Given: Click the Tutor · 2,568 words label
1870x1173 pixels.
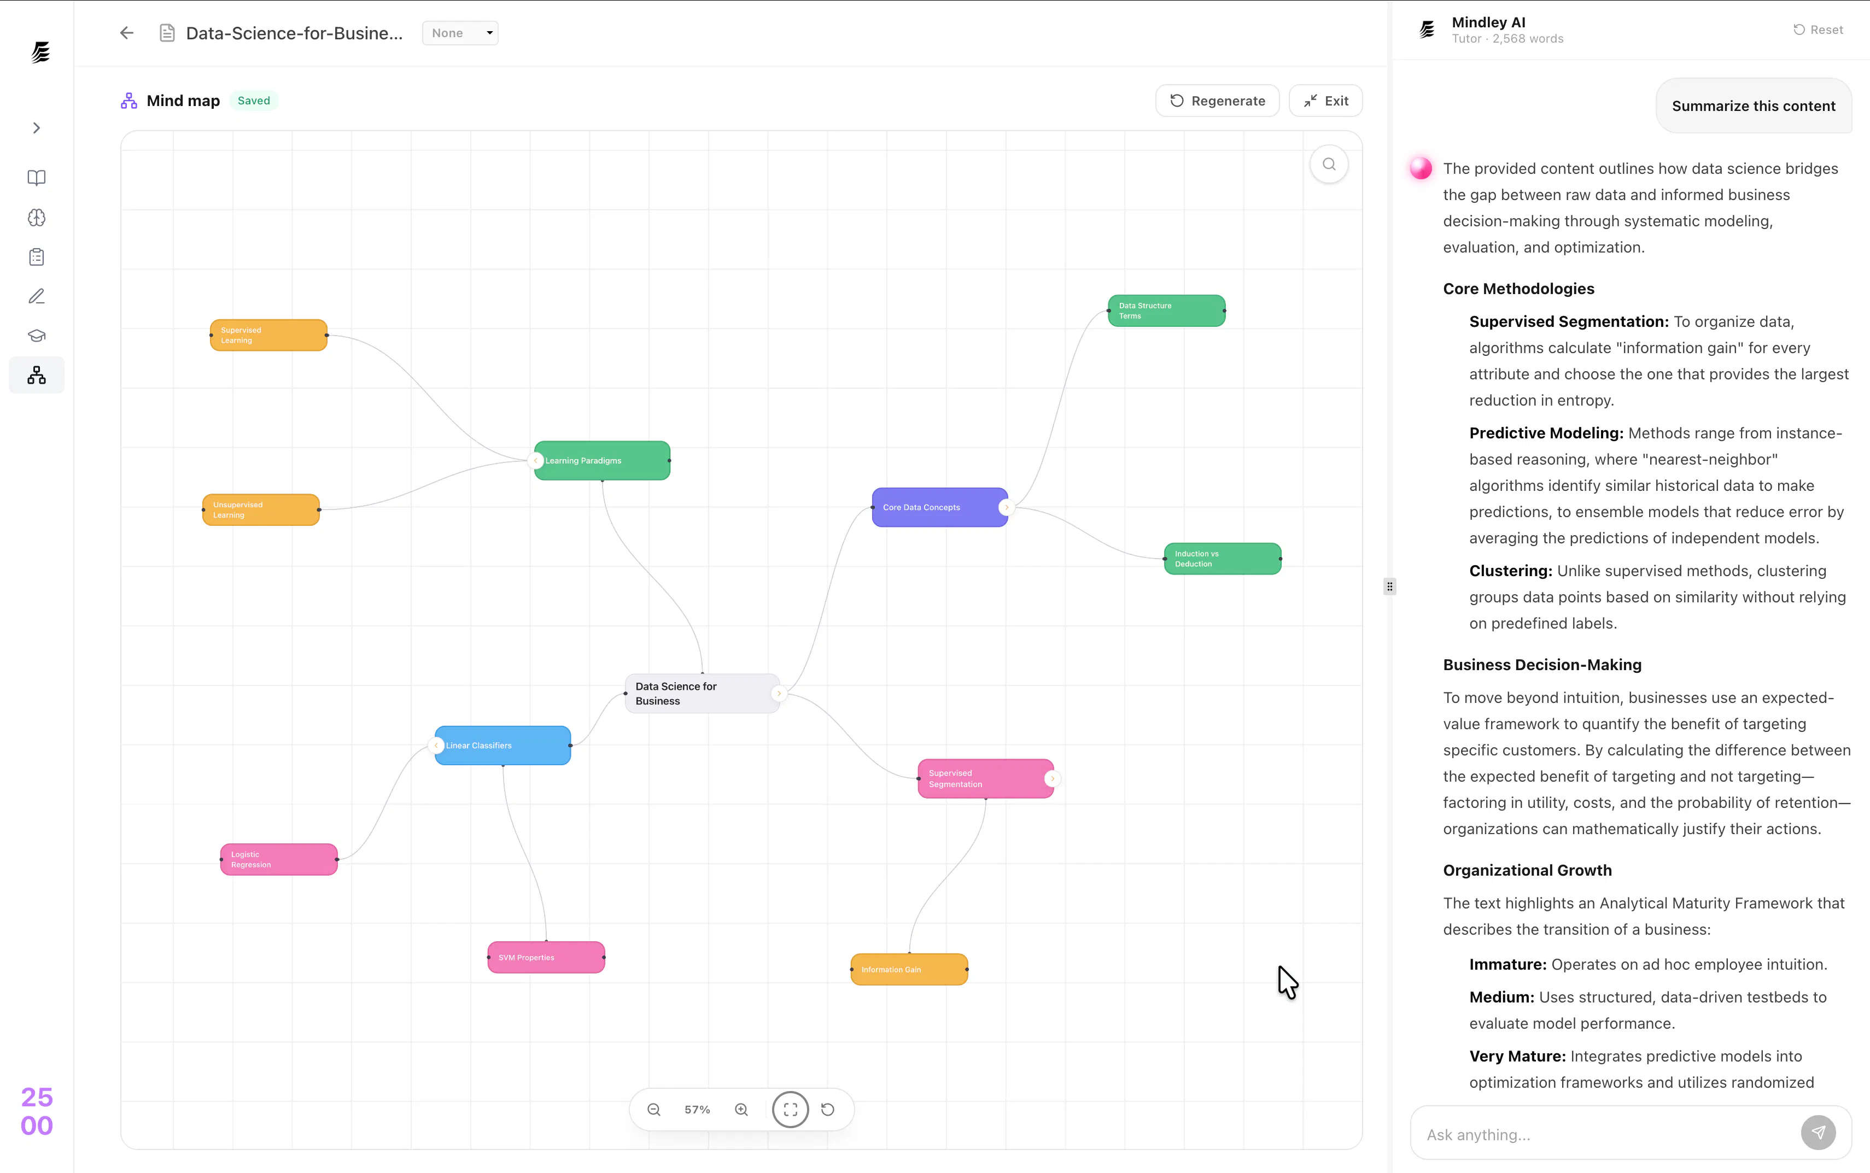Looking at the screenshot, I should coord(1507,39).
